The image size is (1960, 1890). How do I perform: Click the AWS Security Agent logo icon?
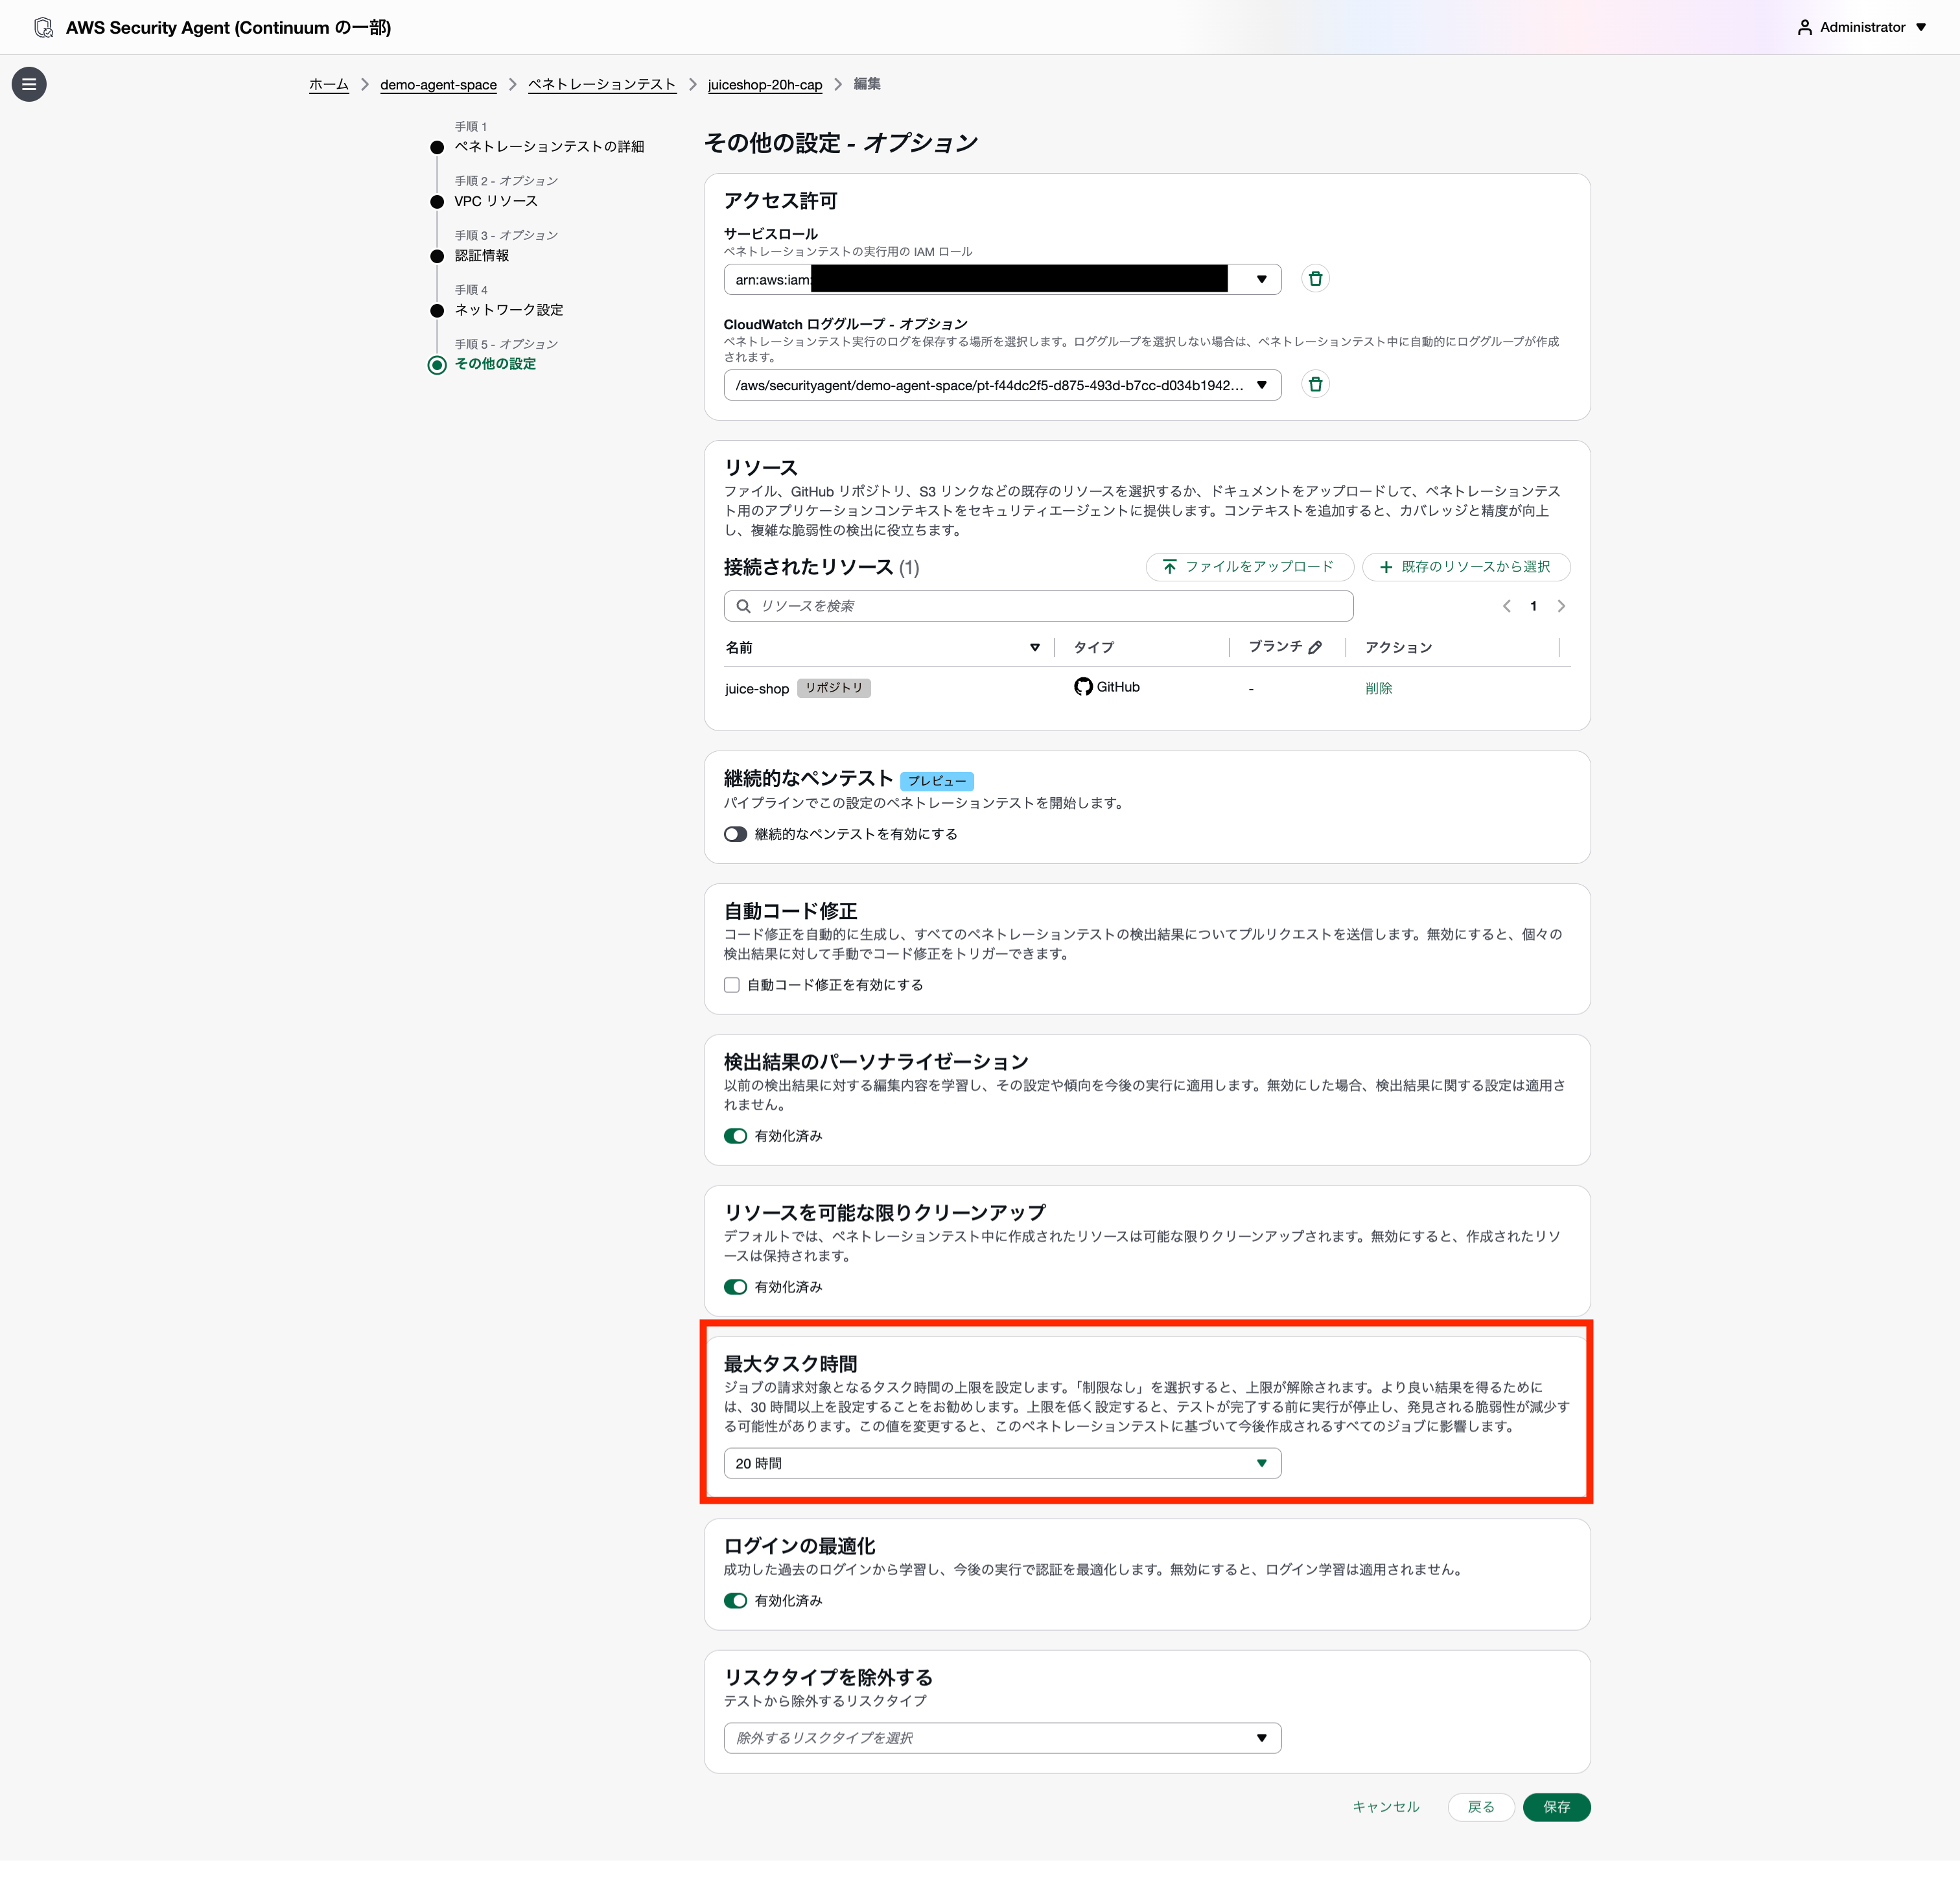pos(43,27)
